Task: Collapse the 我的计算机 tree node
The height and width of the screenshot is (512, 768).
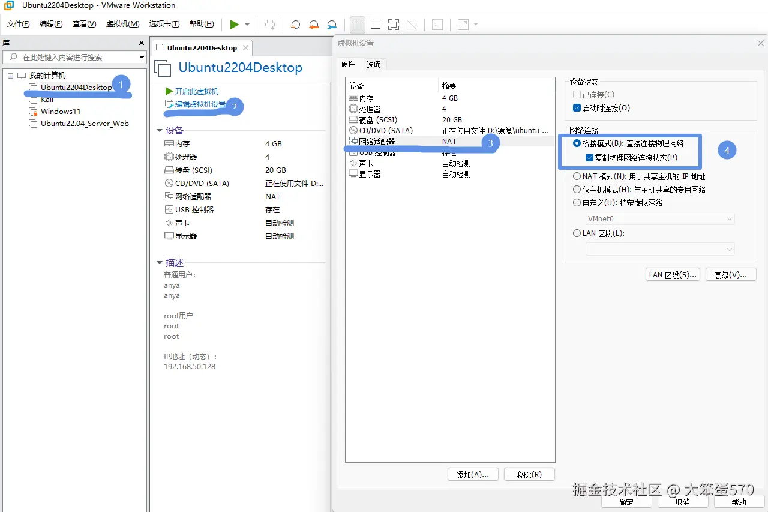Action: [10, 76]
